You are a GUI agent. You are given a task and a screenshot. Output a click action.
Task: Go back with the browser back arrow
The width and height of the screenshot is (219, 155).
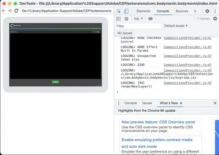tap(4, 11)
